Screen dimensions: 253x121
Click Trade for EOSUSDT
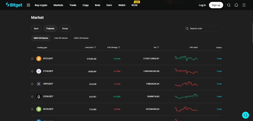point(219,96)
